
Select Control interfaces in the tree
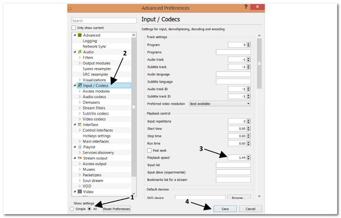click(x=98, y=130)
